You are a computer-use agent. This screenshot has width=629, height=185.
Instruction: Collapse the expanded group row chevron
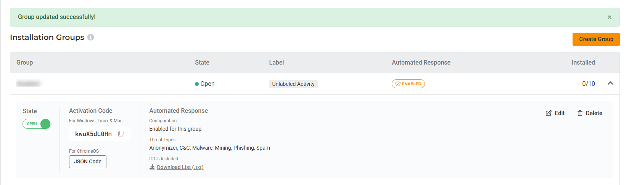[x=610, y=83]
